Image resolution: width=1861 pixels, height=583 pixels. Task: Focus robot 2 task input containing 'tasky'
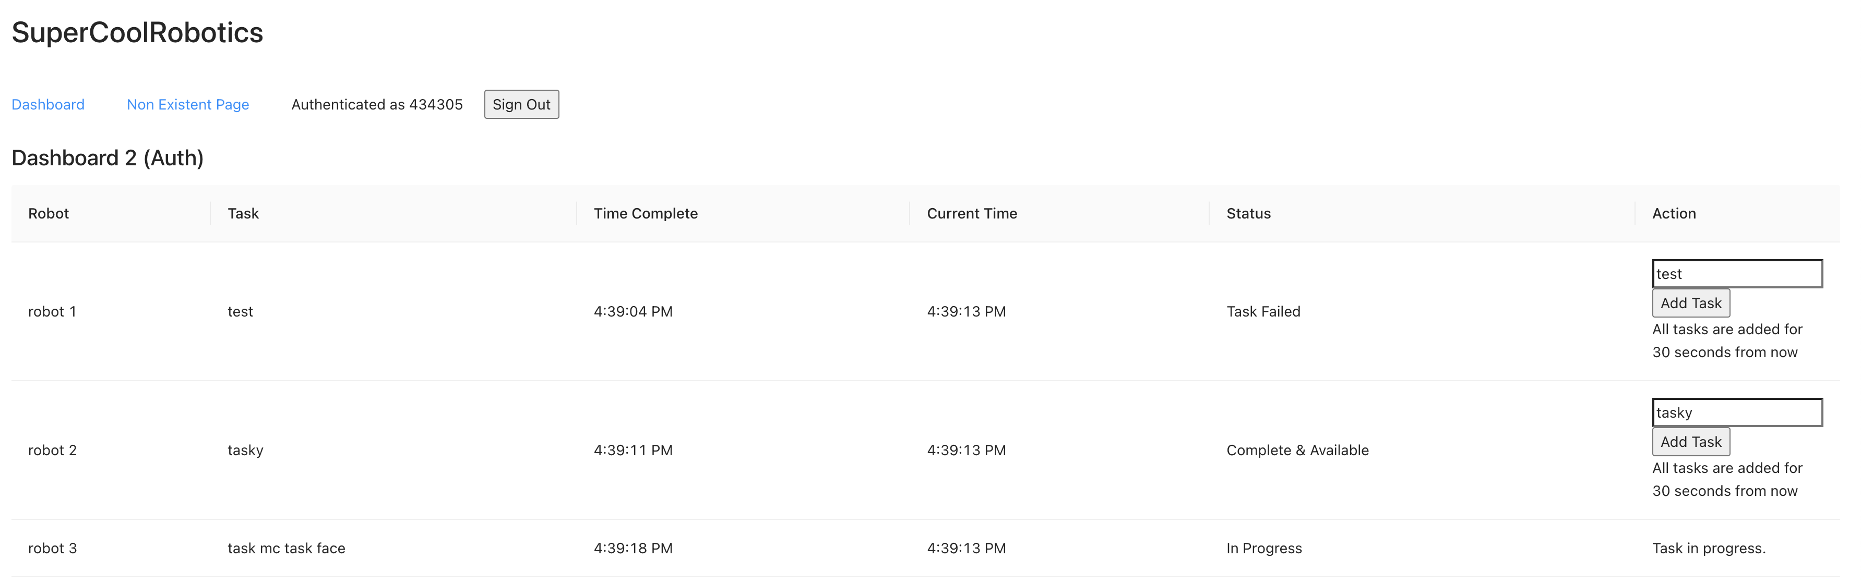pyautogui.click(x=1737, y=412)
